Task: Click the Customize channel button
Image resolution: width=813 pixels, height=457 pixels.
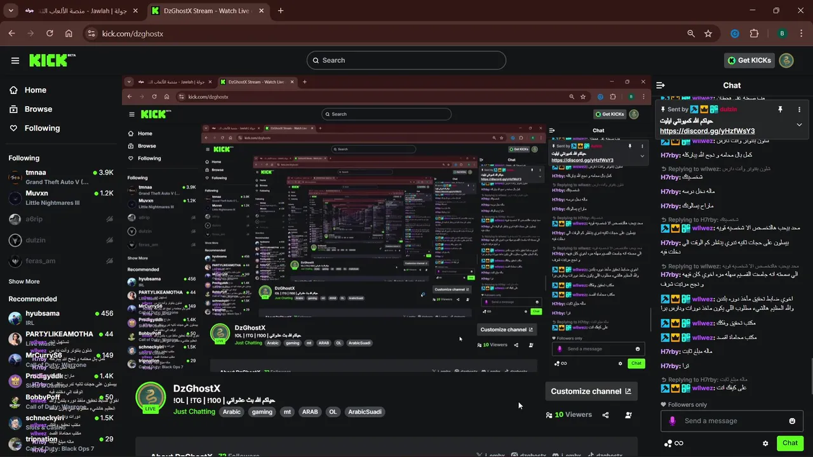Action: pyautogui.click(x=591, y=392)
